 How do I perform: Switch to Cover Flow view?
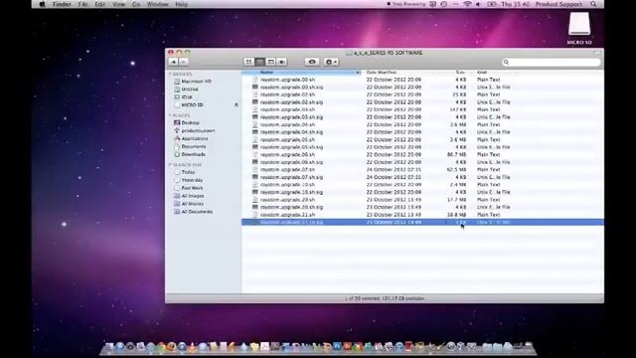pos(281,62)
